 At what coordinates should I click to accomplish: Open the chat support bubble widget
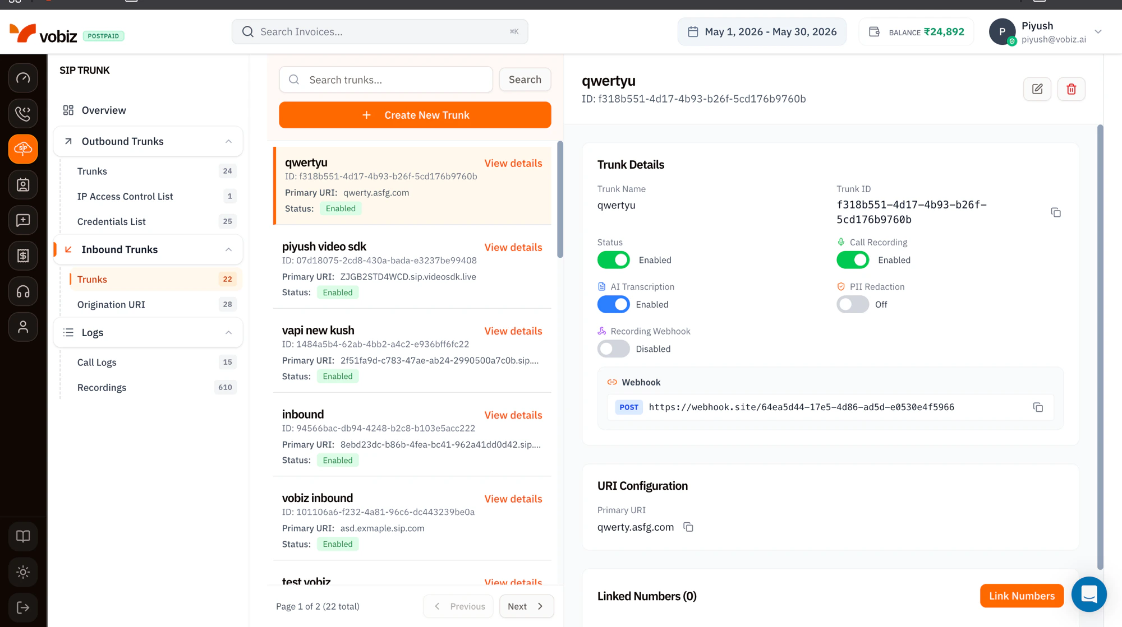[x=1089, y=594]
